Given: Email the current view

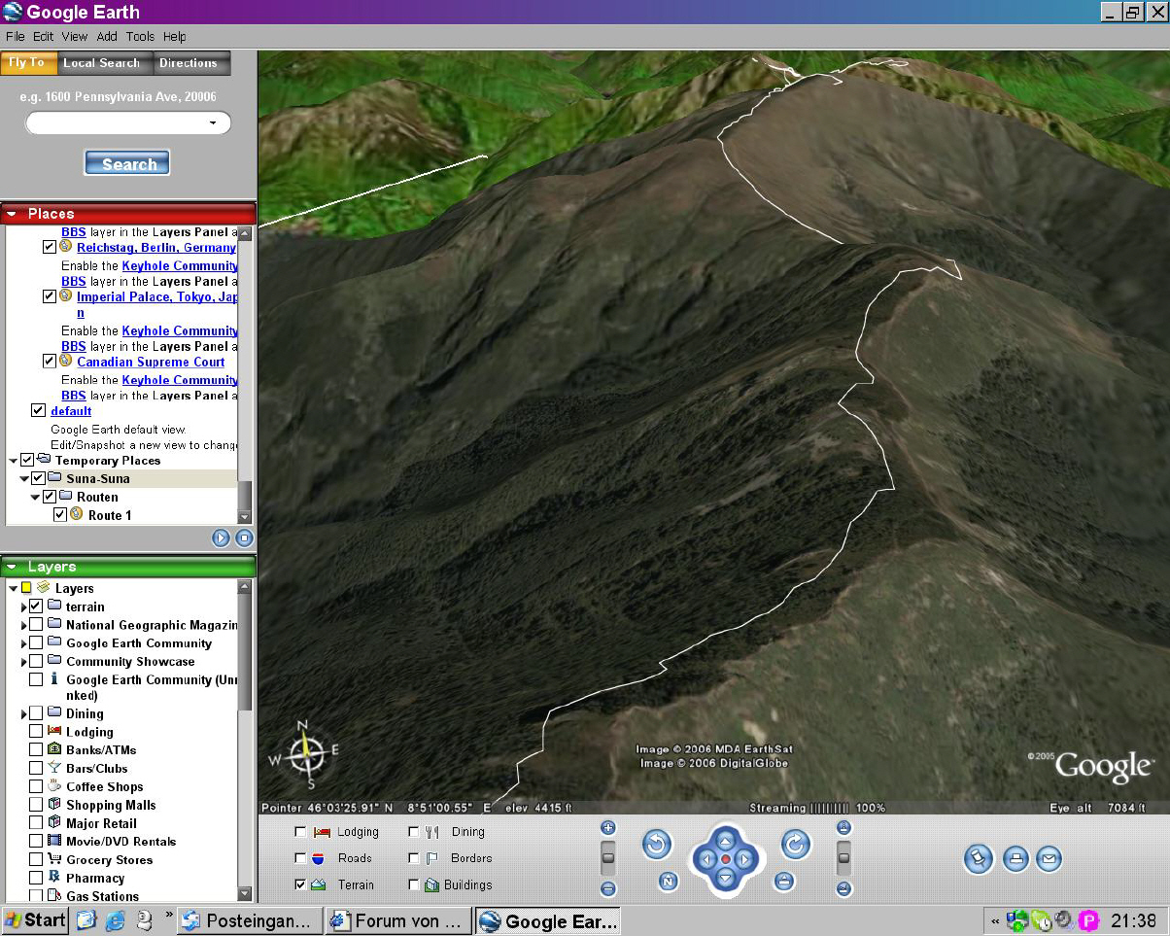Looking at the screenshot, I should [x=1048, y=859].
